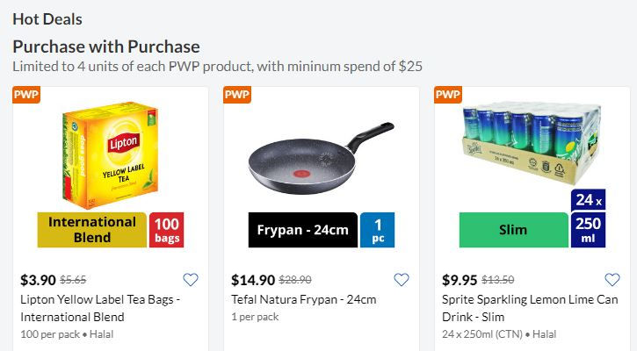This screenshot has width=637, height=351.
Task: Click the PWP badge on the Sprite card
Action: 448,95
